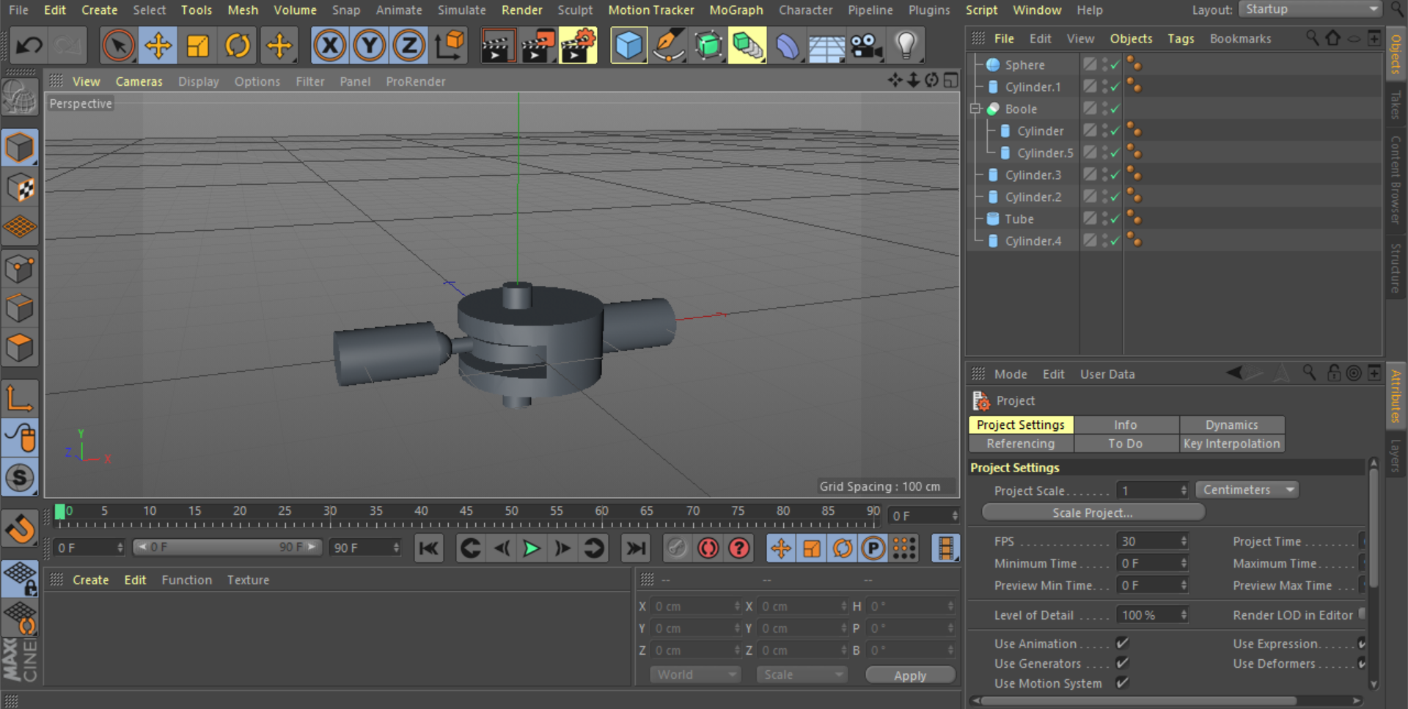Image resolution: width=1408 pixels, height=709 pixels.
Task: Select the Rotate tool
Action: pyautogui.click(x=237, y=45)
